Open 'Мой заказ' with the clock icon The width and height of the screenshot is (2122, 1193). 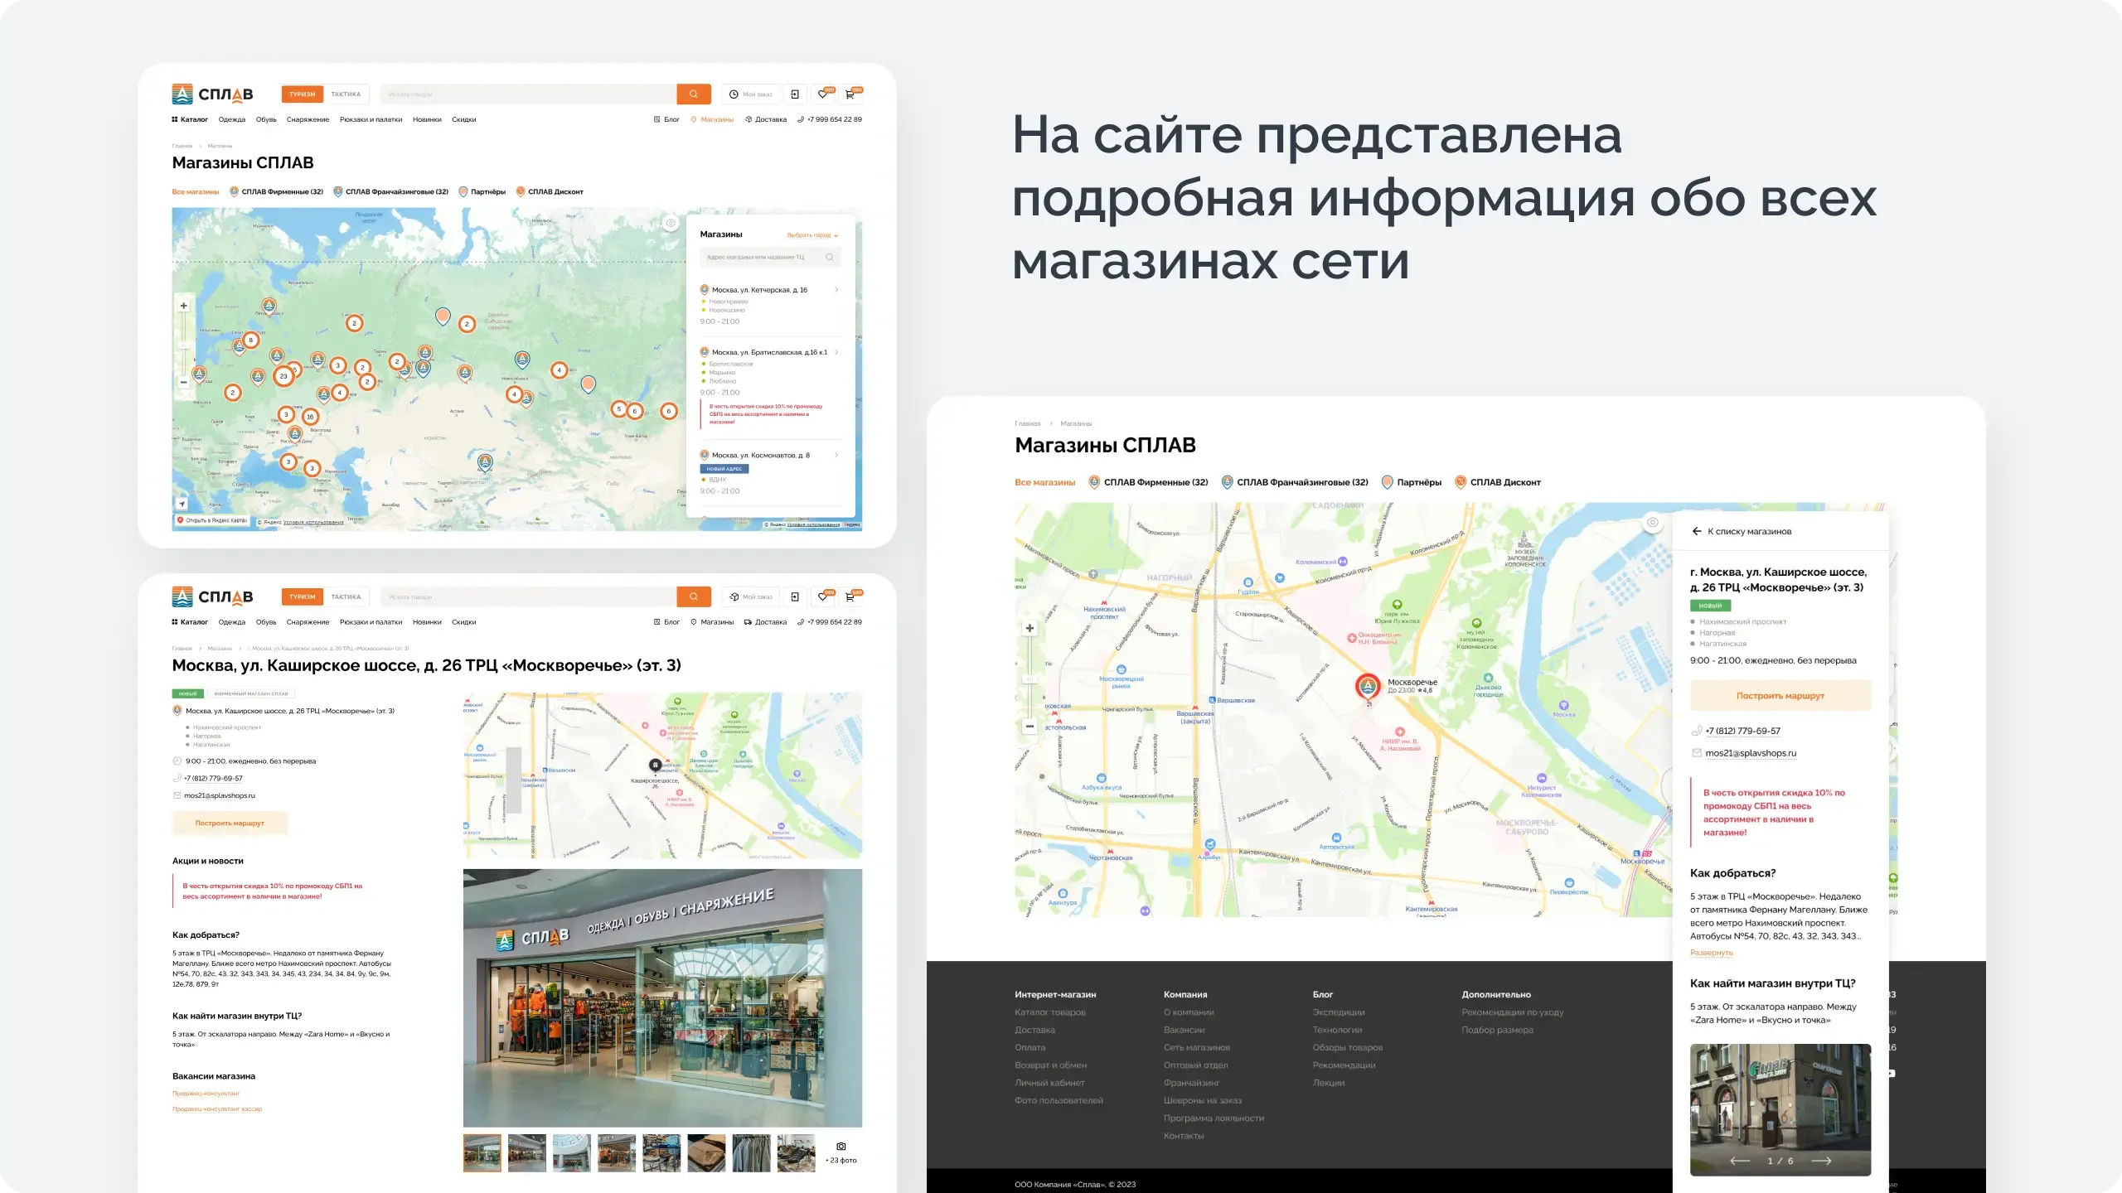(750, 94)
